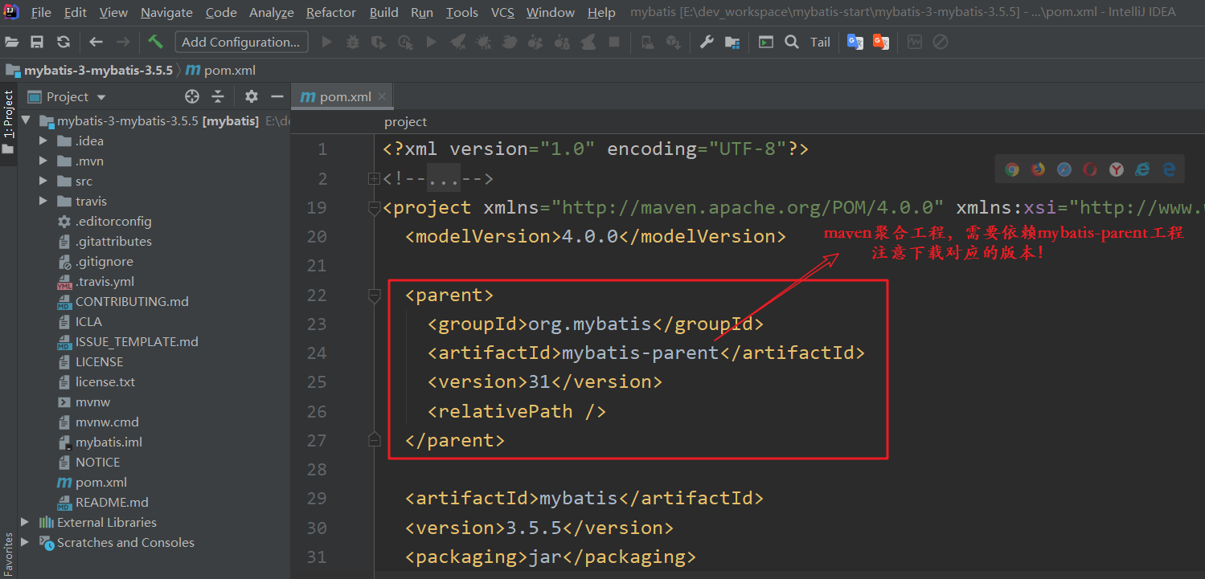The image size is (1205, 579).
Task: Click the Stop square icon
Action: [614, 42]
